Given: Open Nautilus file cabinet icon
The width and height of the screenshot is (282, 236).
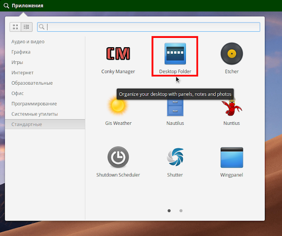Looking at the screenshot, I should coord(175,107).
